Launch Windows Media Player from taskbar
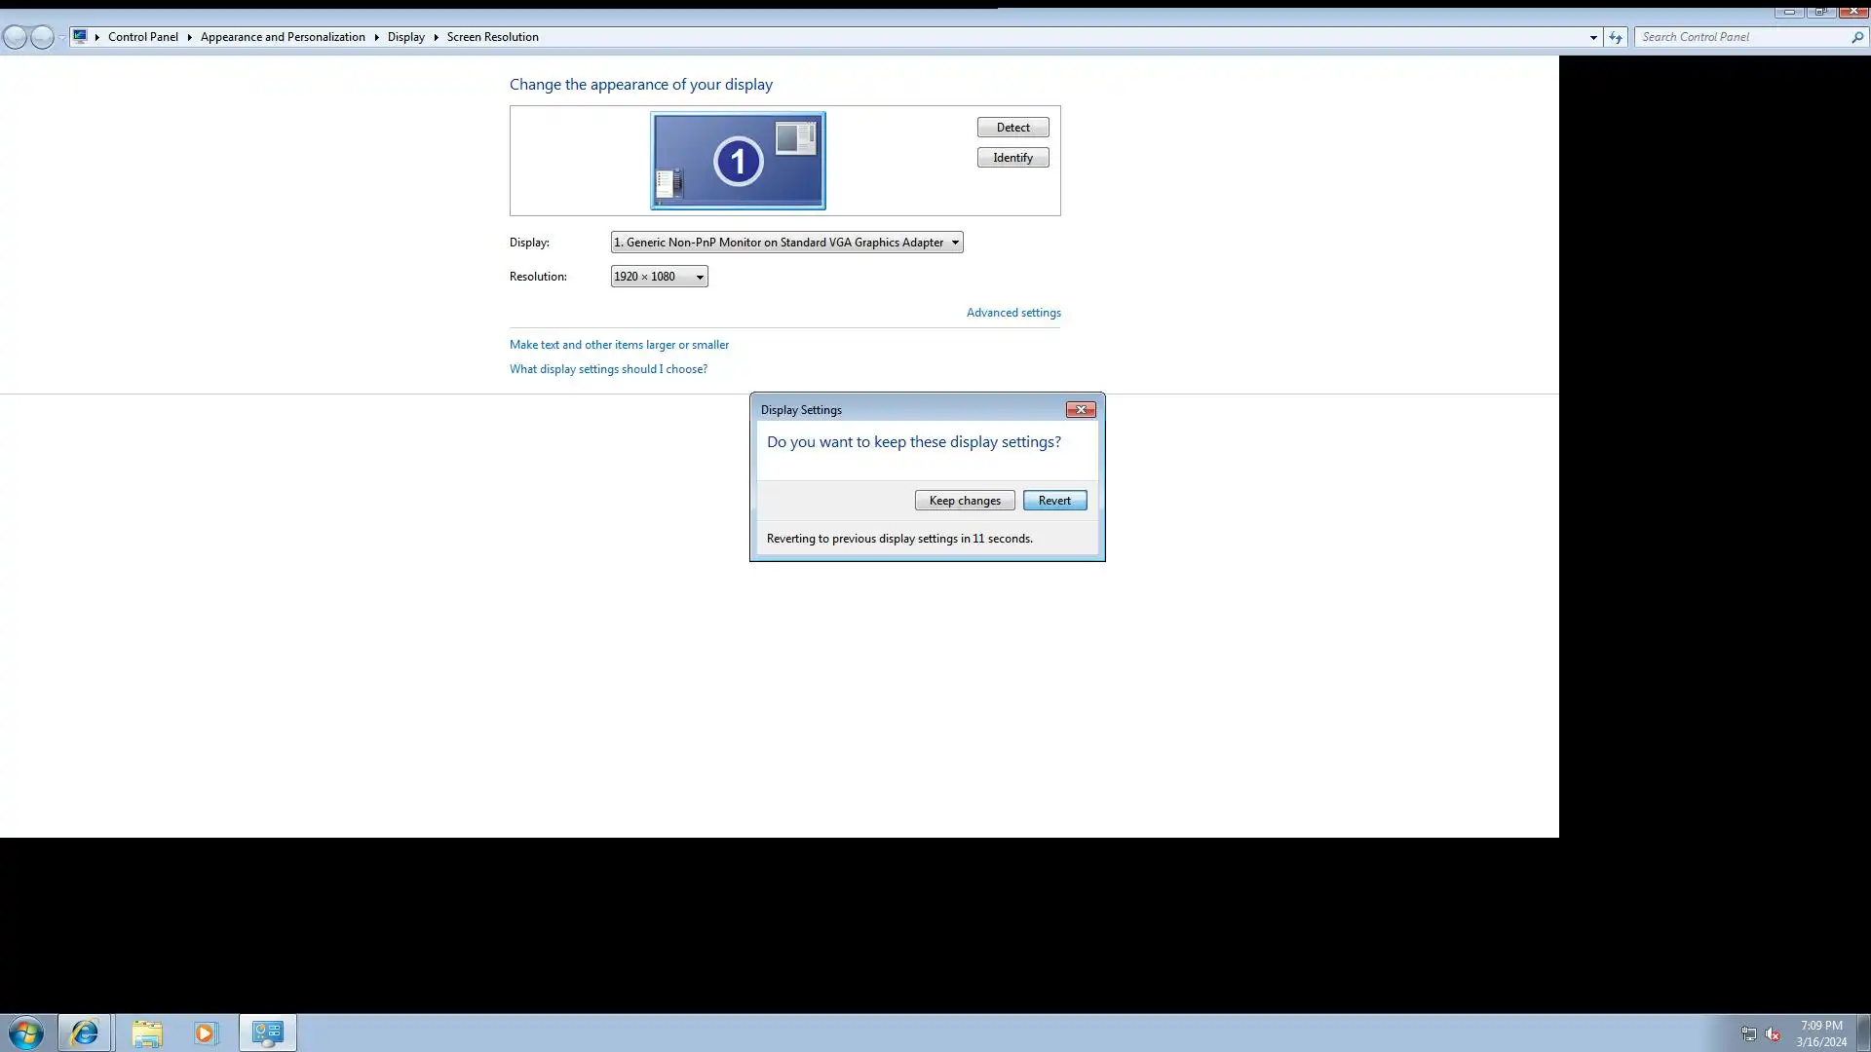This screenshot has width=1871, height=1052. [x=206, y=1033]
